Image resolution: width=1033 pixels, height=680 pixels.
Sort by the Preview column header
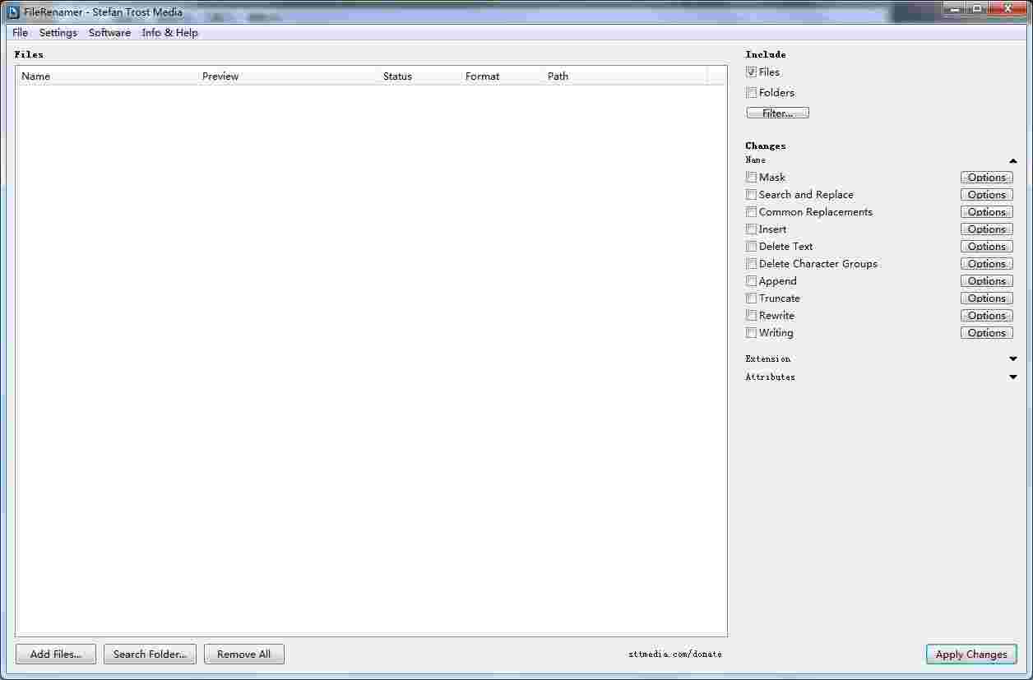tap(288, 76)
